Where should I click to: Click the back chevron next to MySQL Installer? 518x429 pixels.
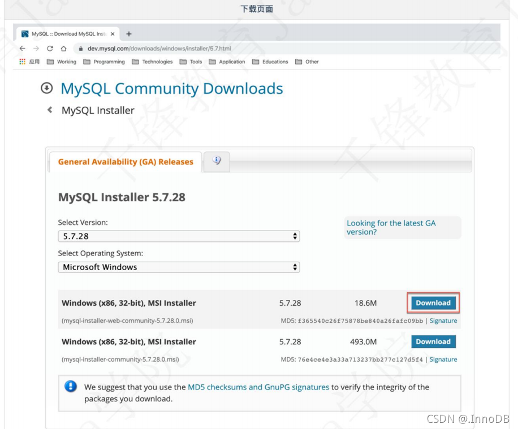pos(50,110)
